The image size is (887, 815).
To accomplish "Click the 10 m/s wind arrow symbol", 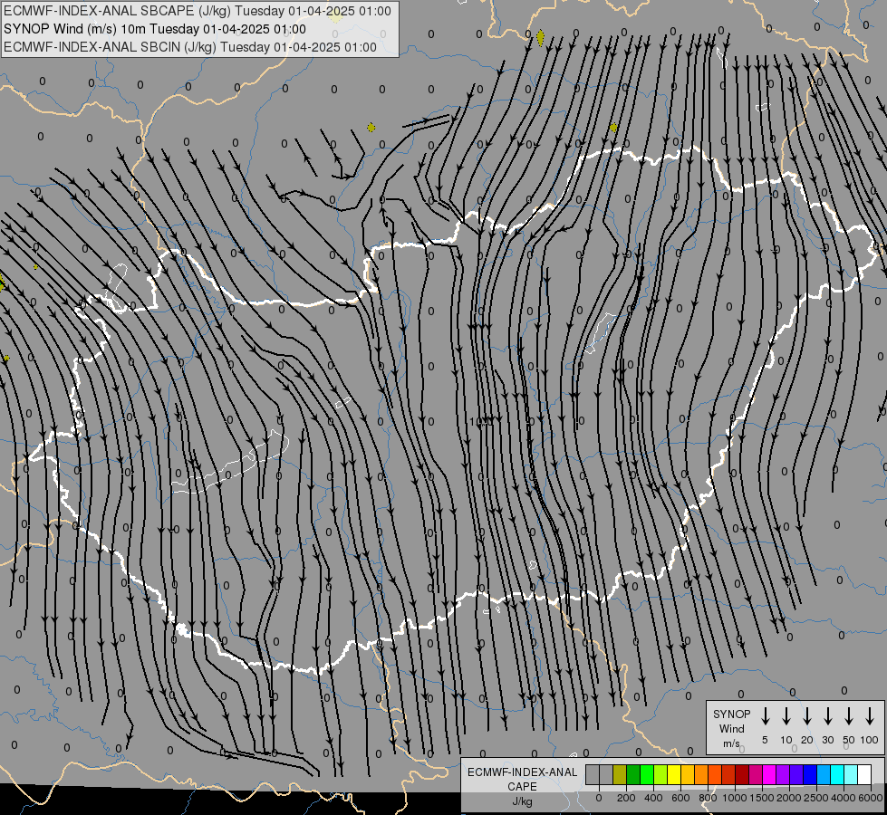I will click(786, 716).
